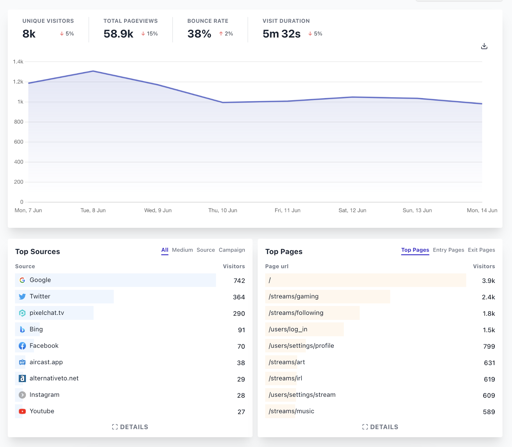Open the /streams/art page row
The image size is (512, 447).
(x=380, y=362)
